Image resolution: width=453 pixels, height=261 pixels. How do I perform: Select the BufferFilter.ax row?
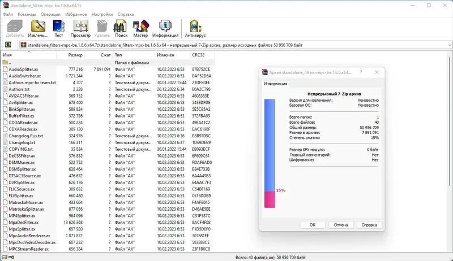pos(109,116)
